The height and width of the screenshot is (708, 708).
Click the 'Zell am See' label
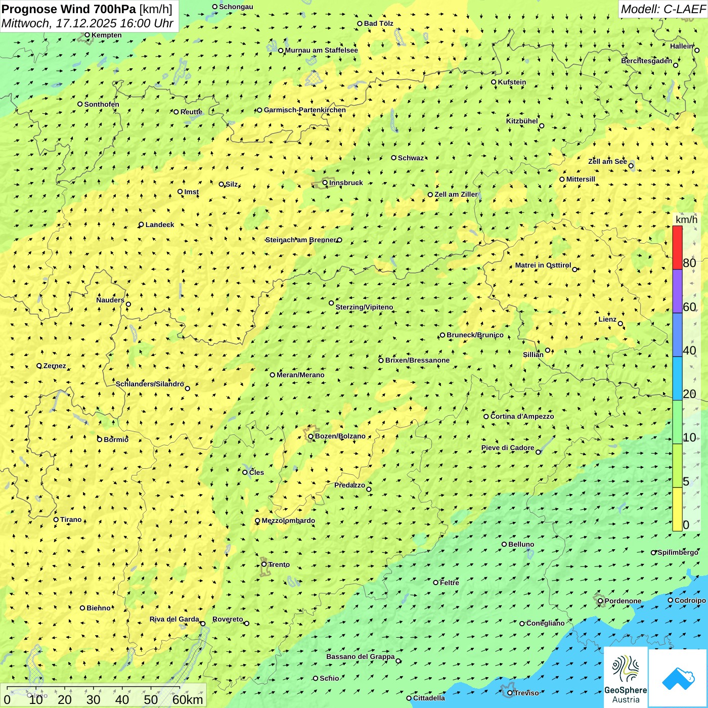[607, 161]
